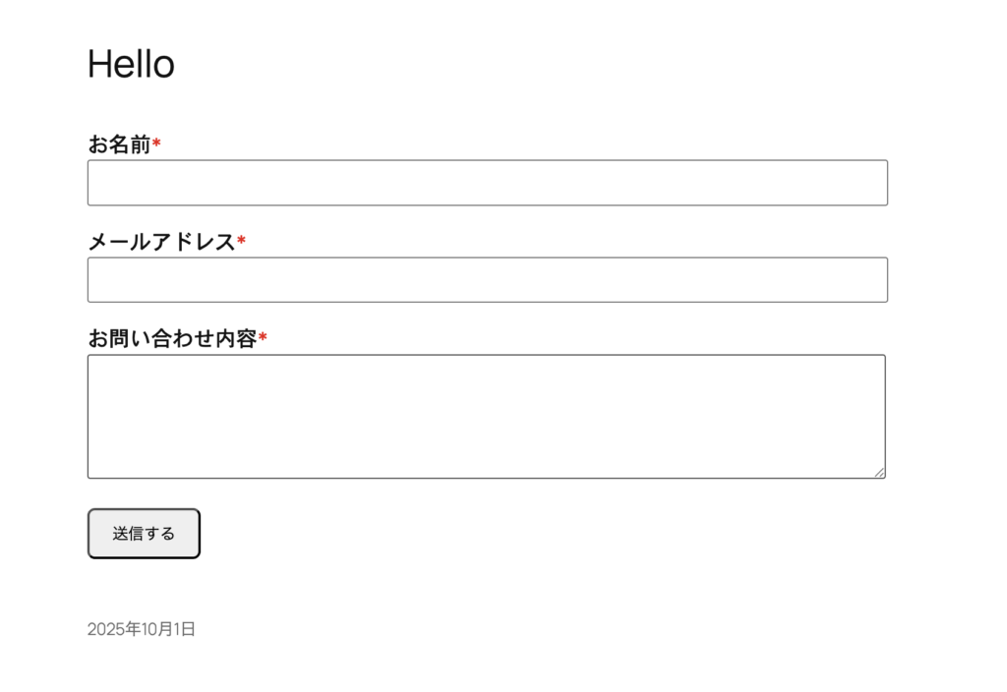The width and height of the screenshot is (1007, 692).
Task: Activate the inquiry content message box
Action: (487, 417)
